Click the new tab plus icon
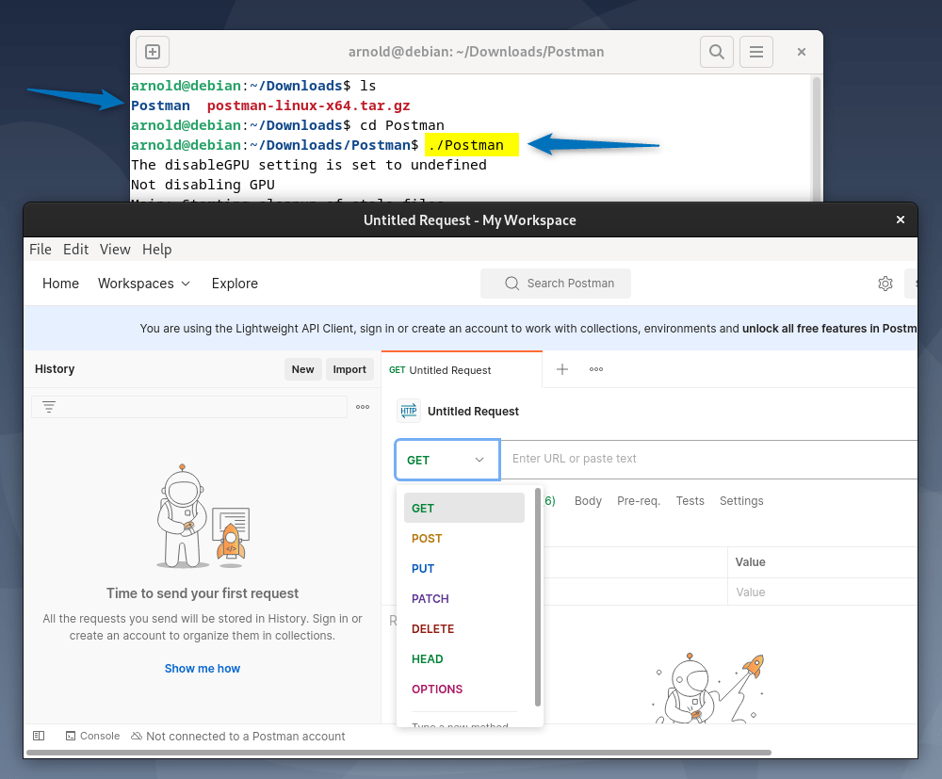Image resolution: width=942 pixels, height=779 pixels. [x=562, y=369]
